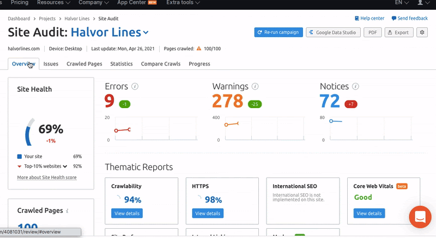Open the EN language dropdown
Viewport: 436px width, 238px height.
pyautogui.click(x=401, y=3)
